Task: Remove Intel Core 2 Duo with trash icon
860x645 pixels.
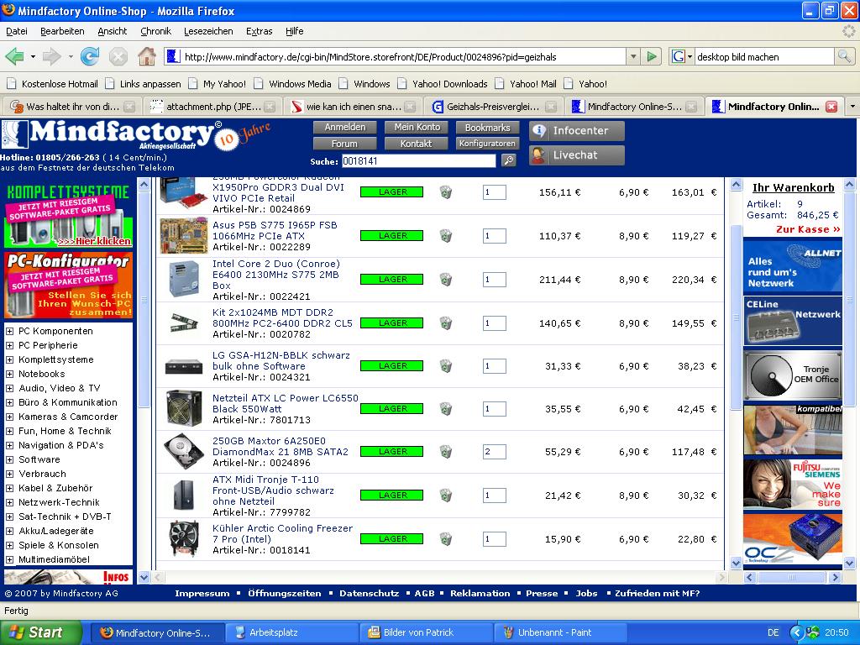Action: [x=446, y=279]
